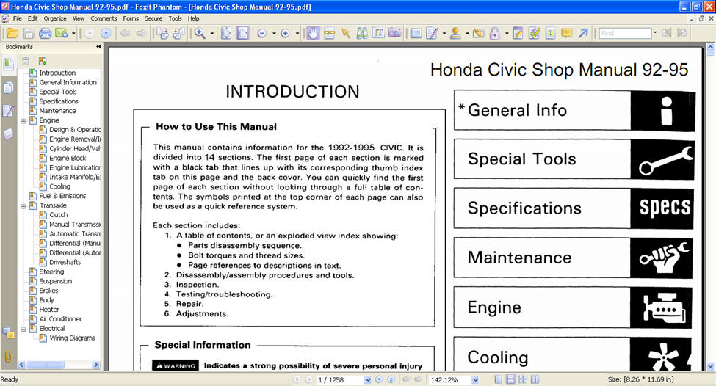Open the page number dropdown in status bar
716x386 pixels.
368,380
